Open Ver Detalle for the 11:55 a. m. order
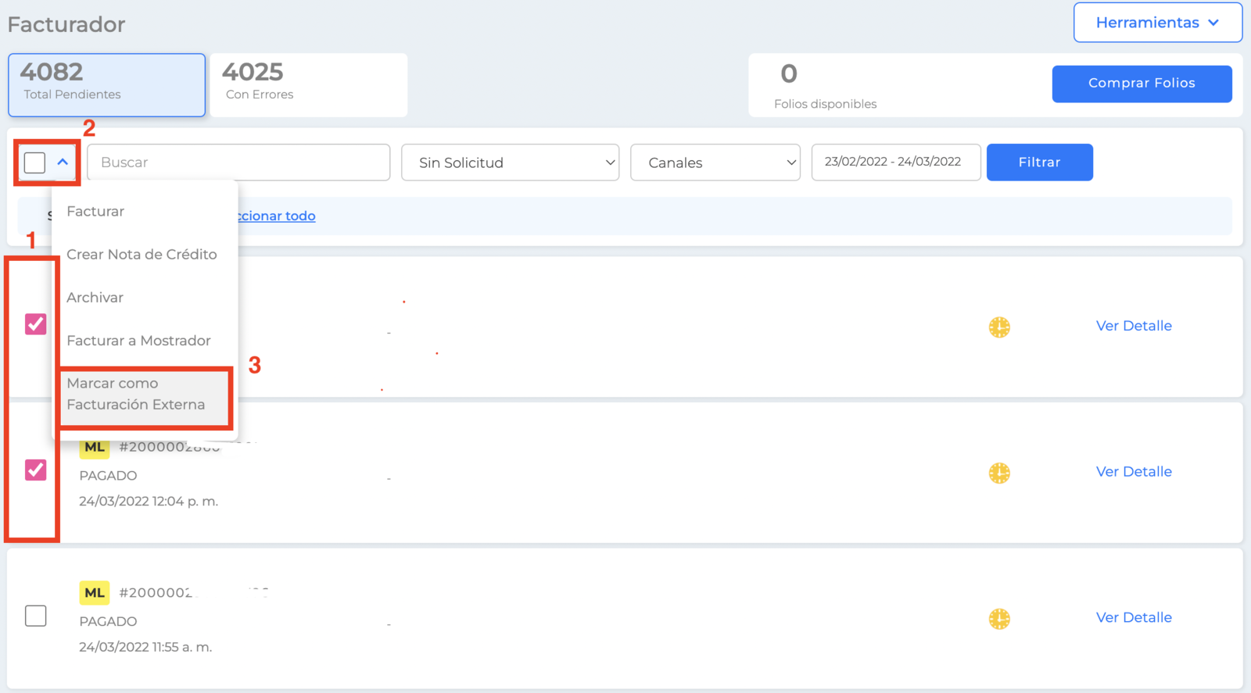 tap(1134, 618)
